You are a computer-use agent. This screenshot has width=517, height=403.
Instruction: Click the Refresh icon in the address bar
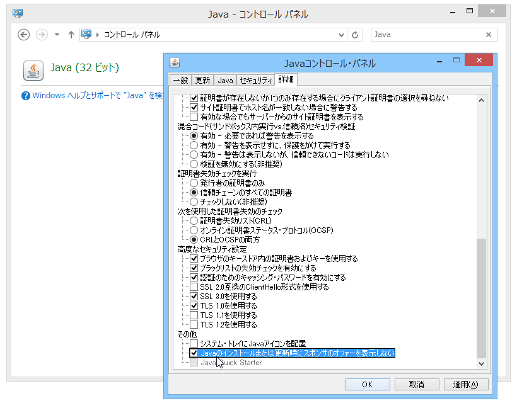[x=354, y=35]
